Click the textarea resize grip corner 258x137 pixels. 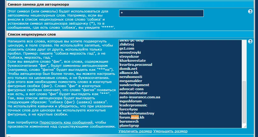tap(245, 126)
